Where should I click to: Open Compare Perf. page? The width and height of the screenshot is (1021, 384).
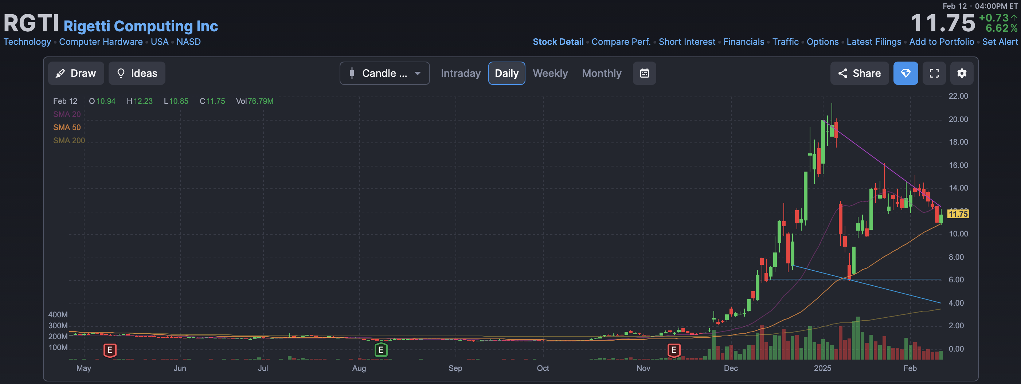pyautogui.click(x=621, y=42)
